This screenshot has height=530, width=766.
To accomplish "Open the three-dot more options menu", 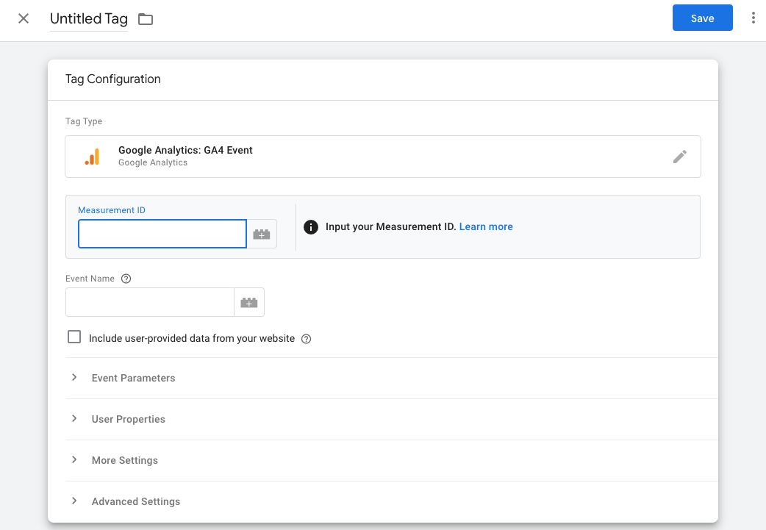I will coord(753,18).
